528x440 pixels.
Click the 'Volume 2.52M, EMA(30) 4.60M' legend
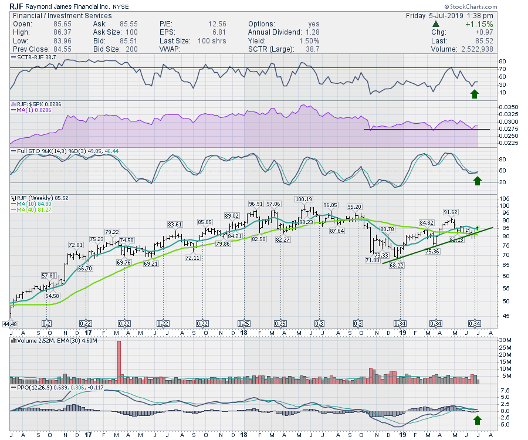54,341
